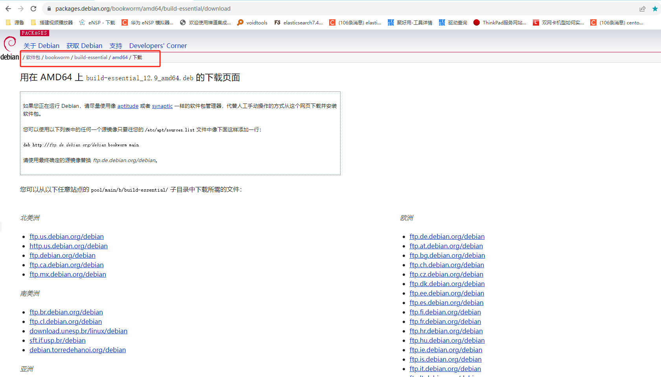Click the browser Back arrow

coord(8,9)
